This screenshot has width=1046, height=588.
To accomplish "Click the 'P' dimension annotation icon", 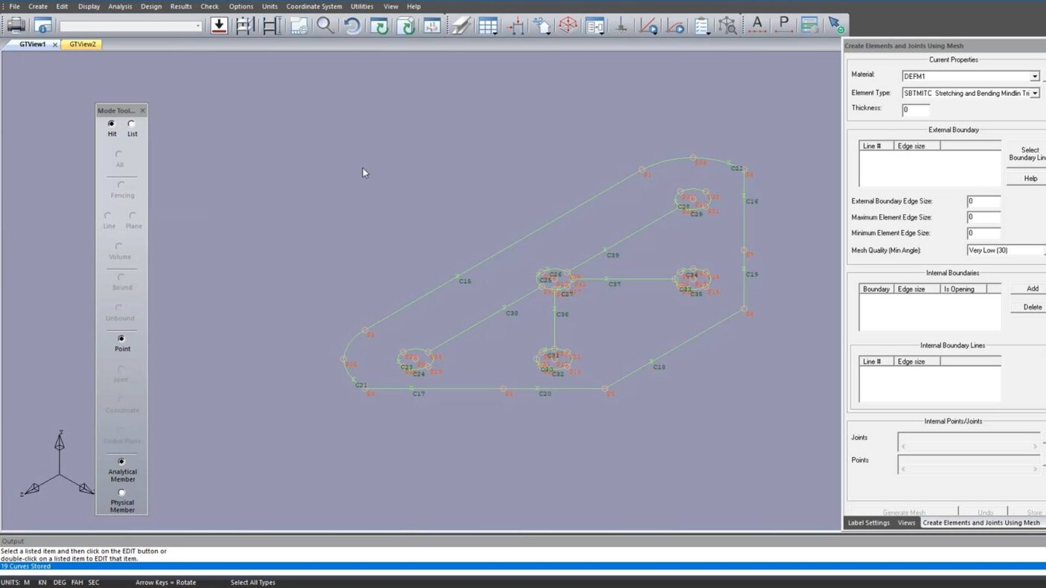I will pos(783,25).
